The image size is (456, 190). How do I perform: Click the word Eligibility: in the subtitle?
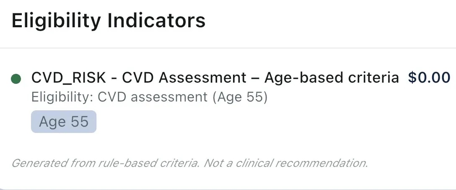[x=62, y=97]
